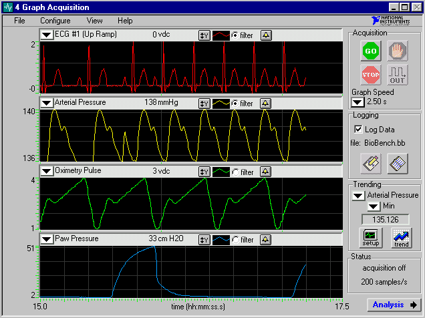Click the blue Paw Pressure trace color swatch

pyautogui.click(x=221, y=240)
